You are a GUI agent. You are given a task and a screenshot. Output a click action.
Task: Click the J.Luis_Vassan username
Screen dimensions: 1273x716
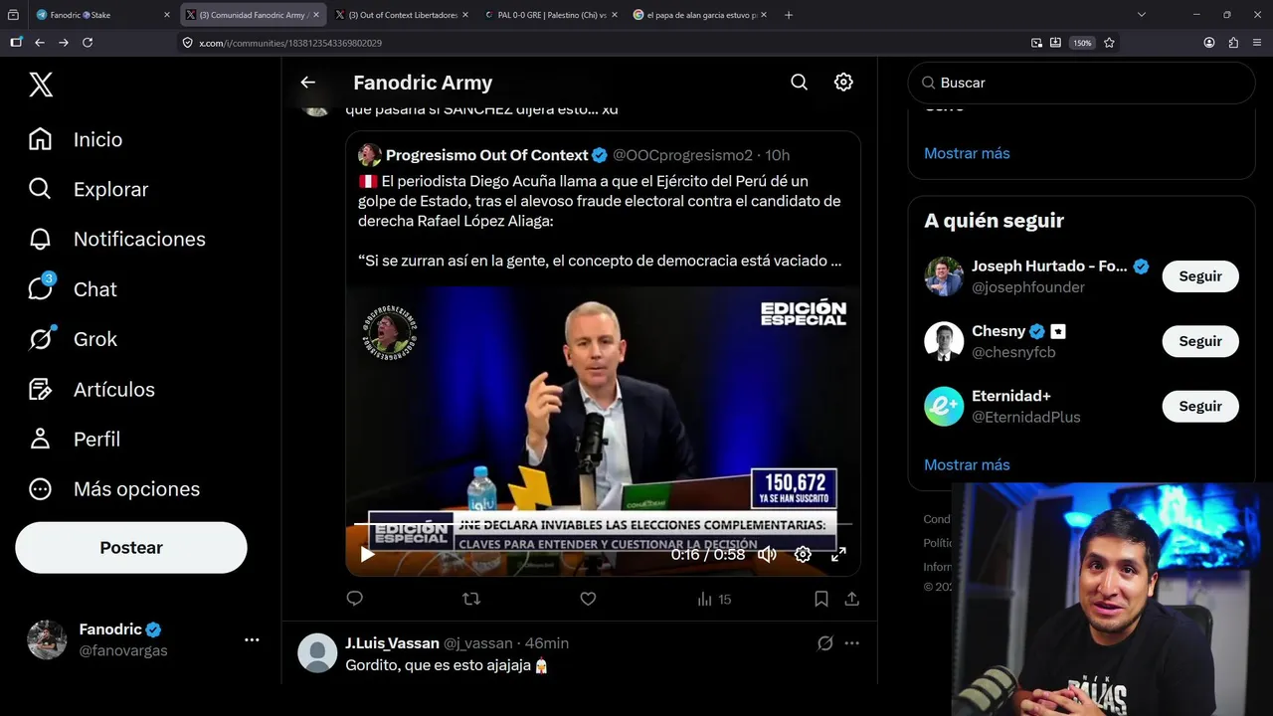click(x=392, y=643)
